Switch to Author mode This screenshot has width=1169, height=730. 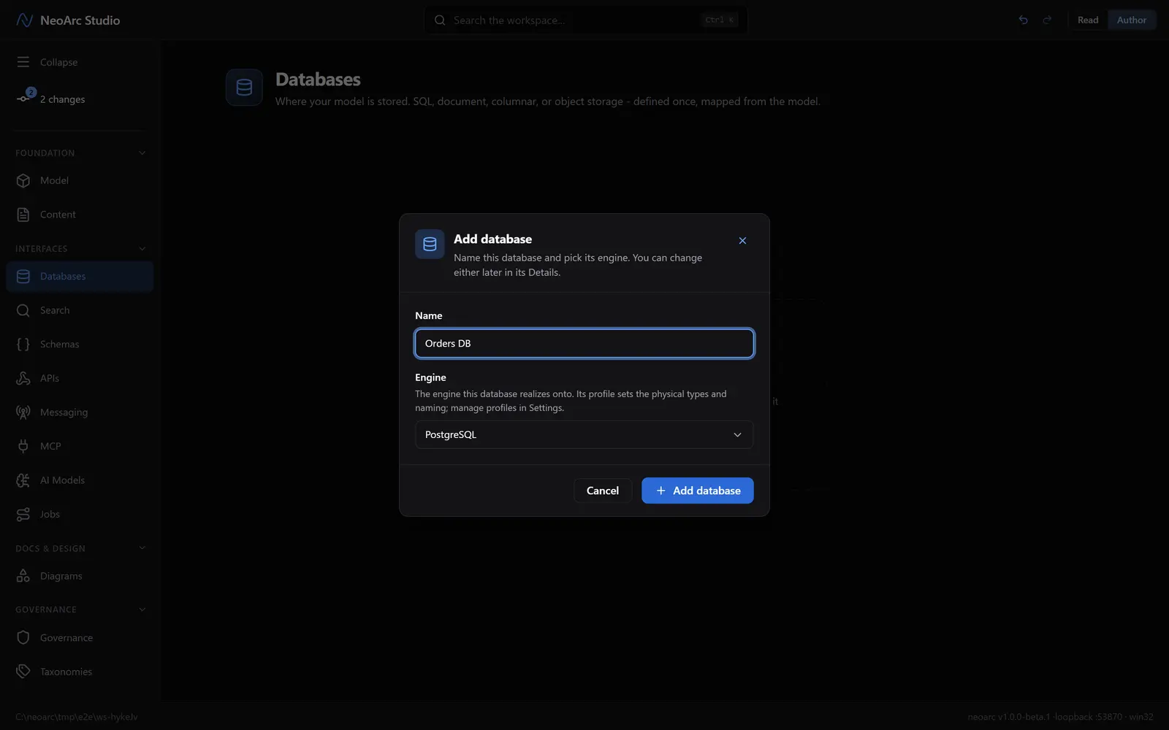pyautogui.click(x=1132, y=20)
